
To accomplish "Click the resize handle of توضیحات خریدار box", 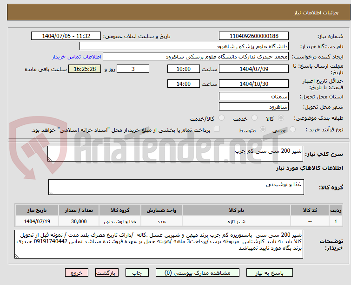I will (x=17, y=256).
